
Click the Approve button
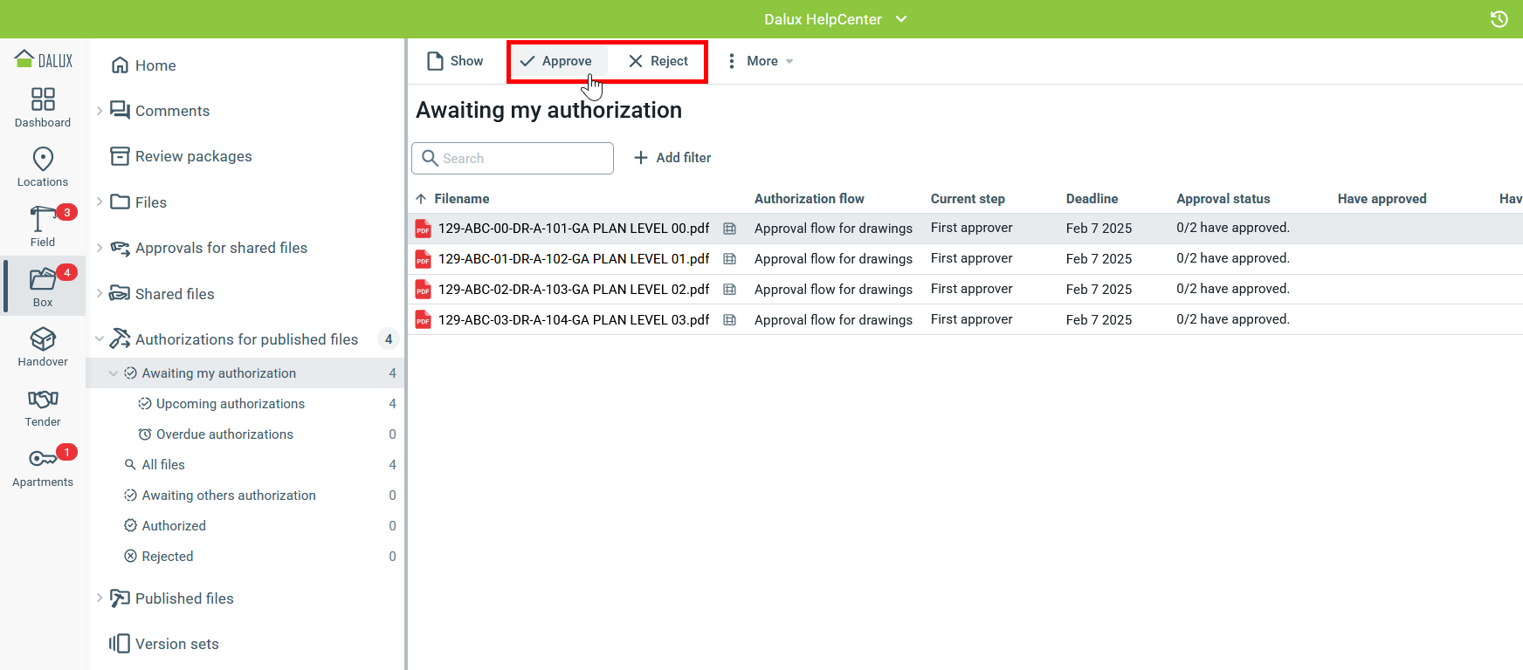[556, 61]
